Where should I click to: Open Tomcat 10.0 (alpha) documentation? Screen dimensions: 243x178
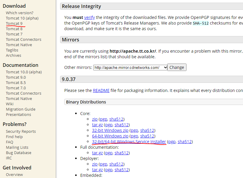click(x=24, y=72)
